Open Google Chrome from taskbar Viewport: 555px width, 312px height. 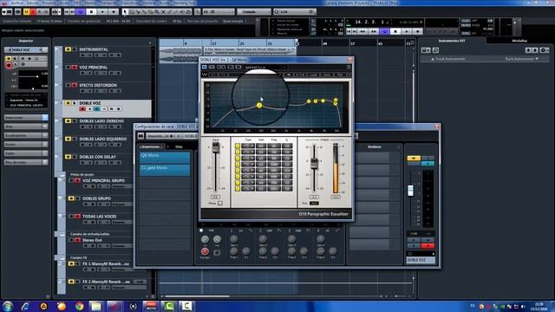pos(79,306)
